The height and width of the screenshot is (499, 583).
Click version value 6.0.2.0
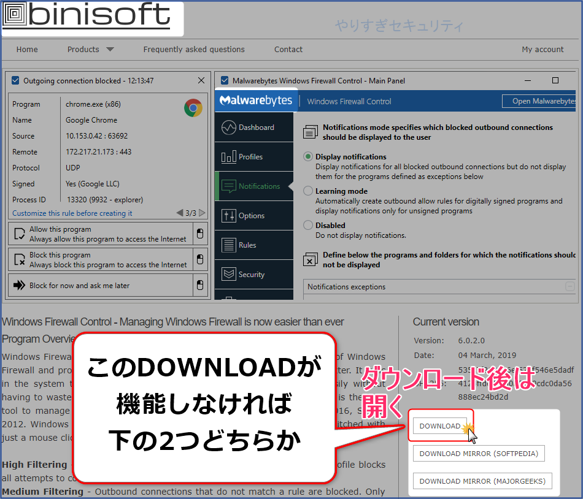[471, 340]
